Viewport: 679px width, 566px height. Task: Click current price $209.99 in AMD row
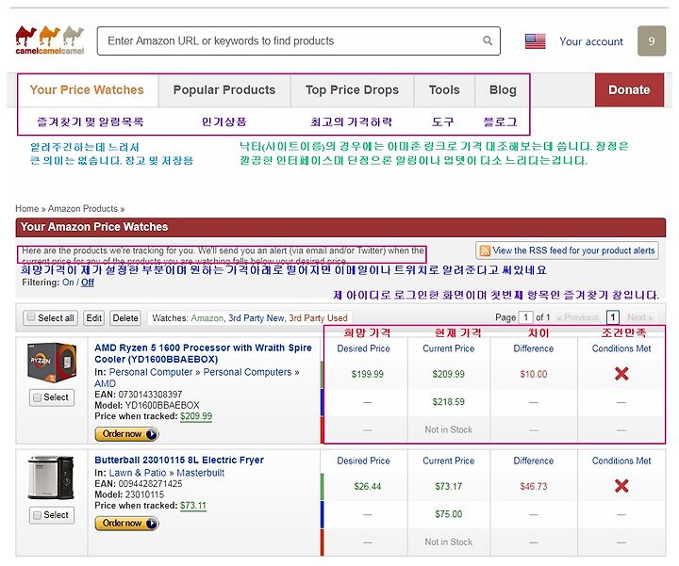click(448, 374)
